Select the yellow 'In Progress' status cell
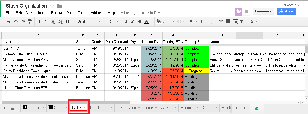This screenshot has width=308, height=114. [x=196, y=71]
